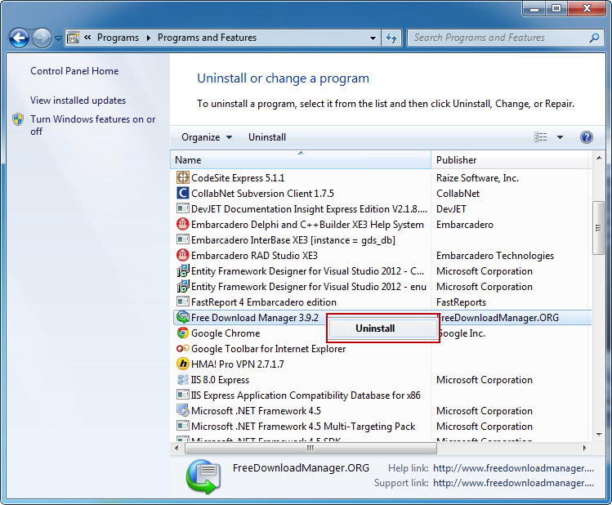
Task: Select Google Chrome entry
Action: (226, 333)
